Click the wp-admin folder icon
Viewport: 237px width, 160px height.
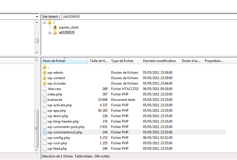pos(44,73)
